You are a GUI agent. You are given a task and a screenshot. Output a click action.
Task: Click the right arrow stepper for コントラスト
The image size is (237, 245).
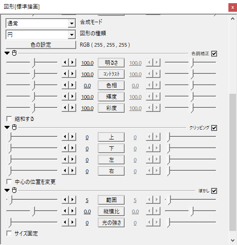73,74
